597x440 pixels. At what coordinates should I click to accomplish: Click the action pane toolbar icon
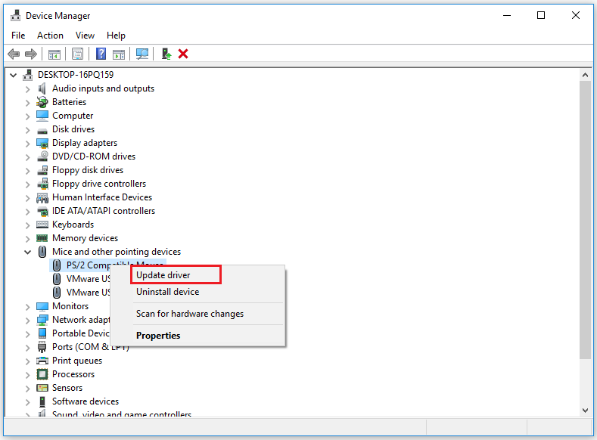coord(119,54)
